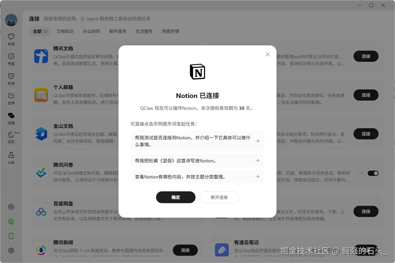Click 连接 button in the cloud-files upload/download card
The width and height of the screenshot is (395, 263).
click(x=366, y=211)
